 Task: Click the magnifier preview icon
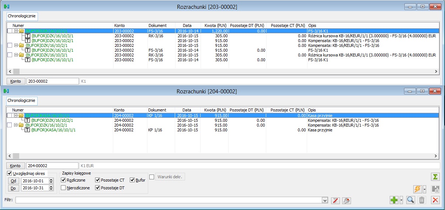(x=410, y=200)
